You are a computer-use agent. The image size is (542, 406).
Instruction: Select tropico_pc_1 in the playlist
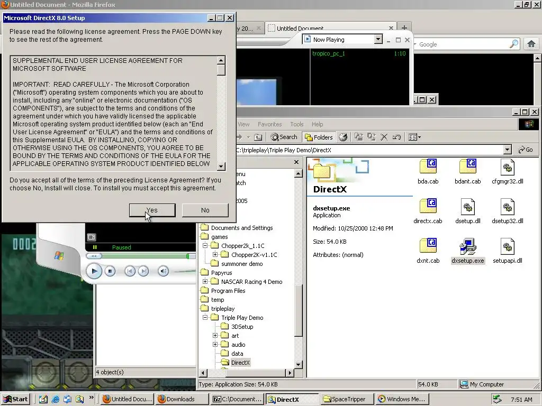coord(329,53)
